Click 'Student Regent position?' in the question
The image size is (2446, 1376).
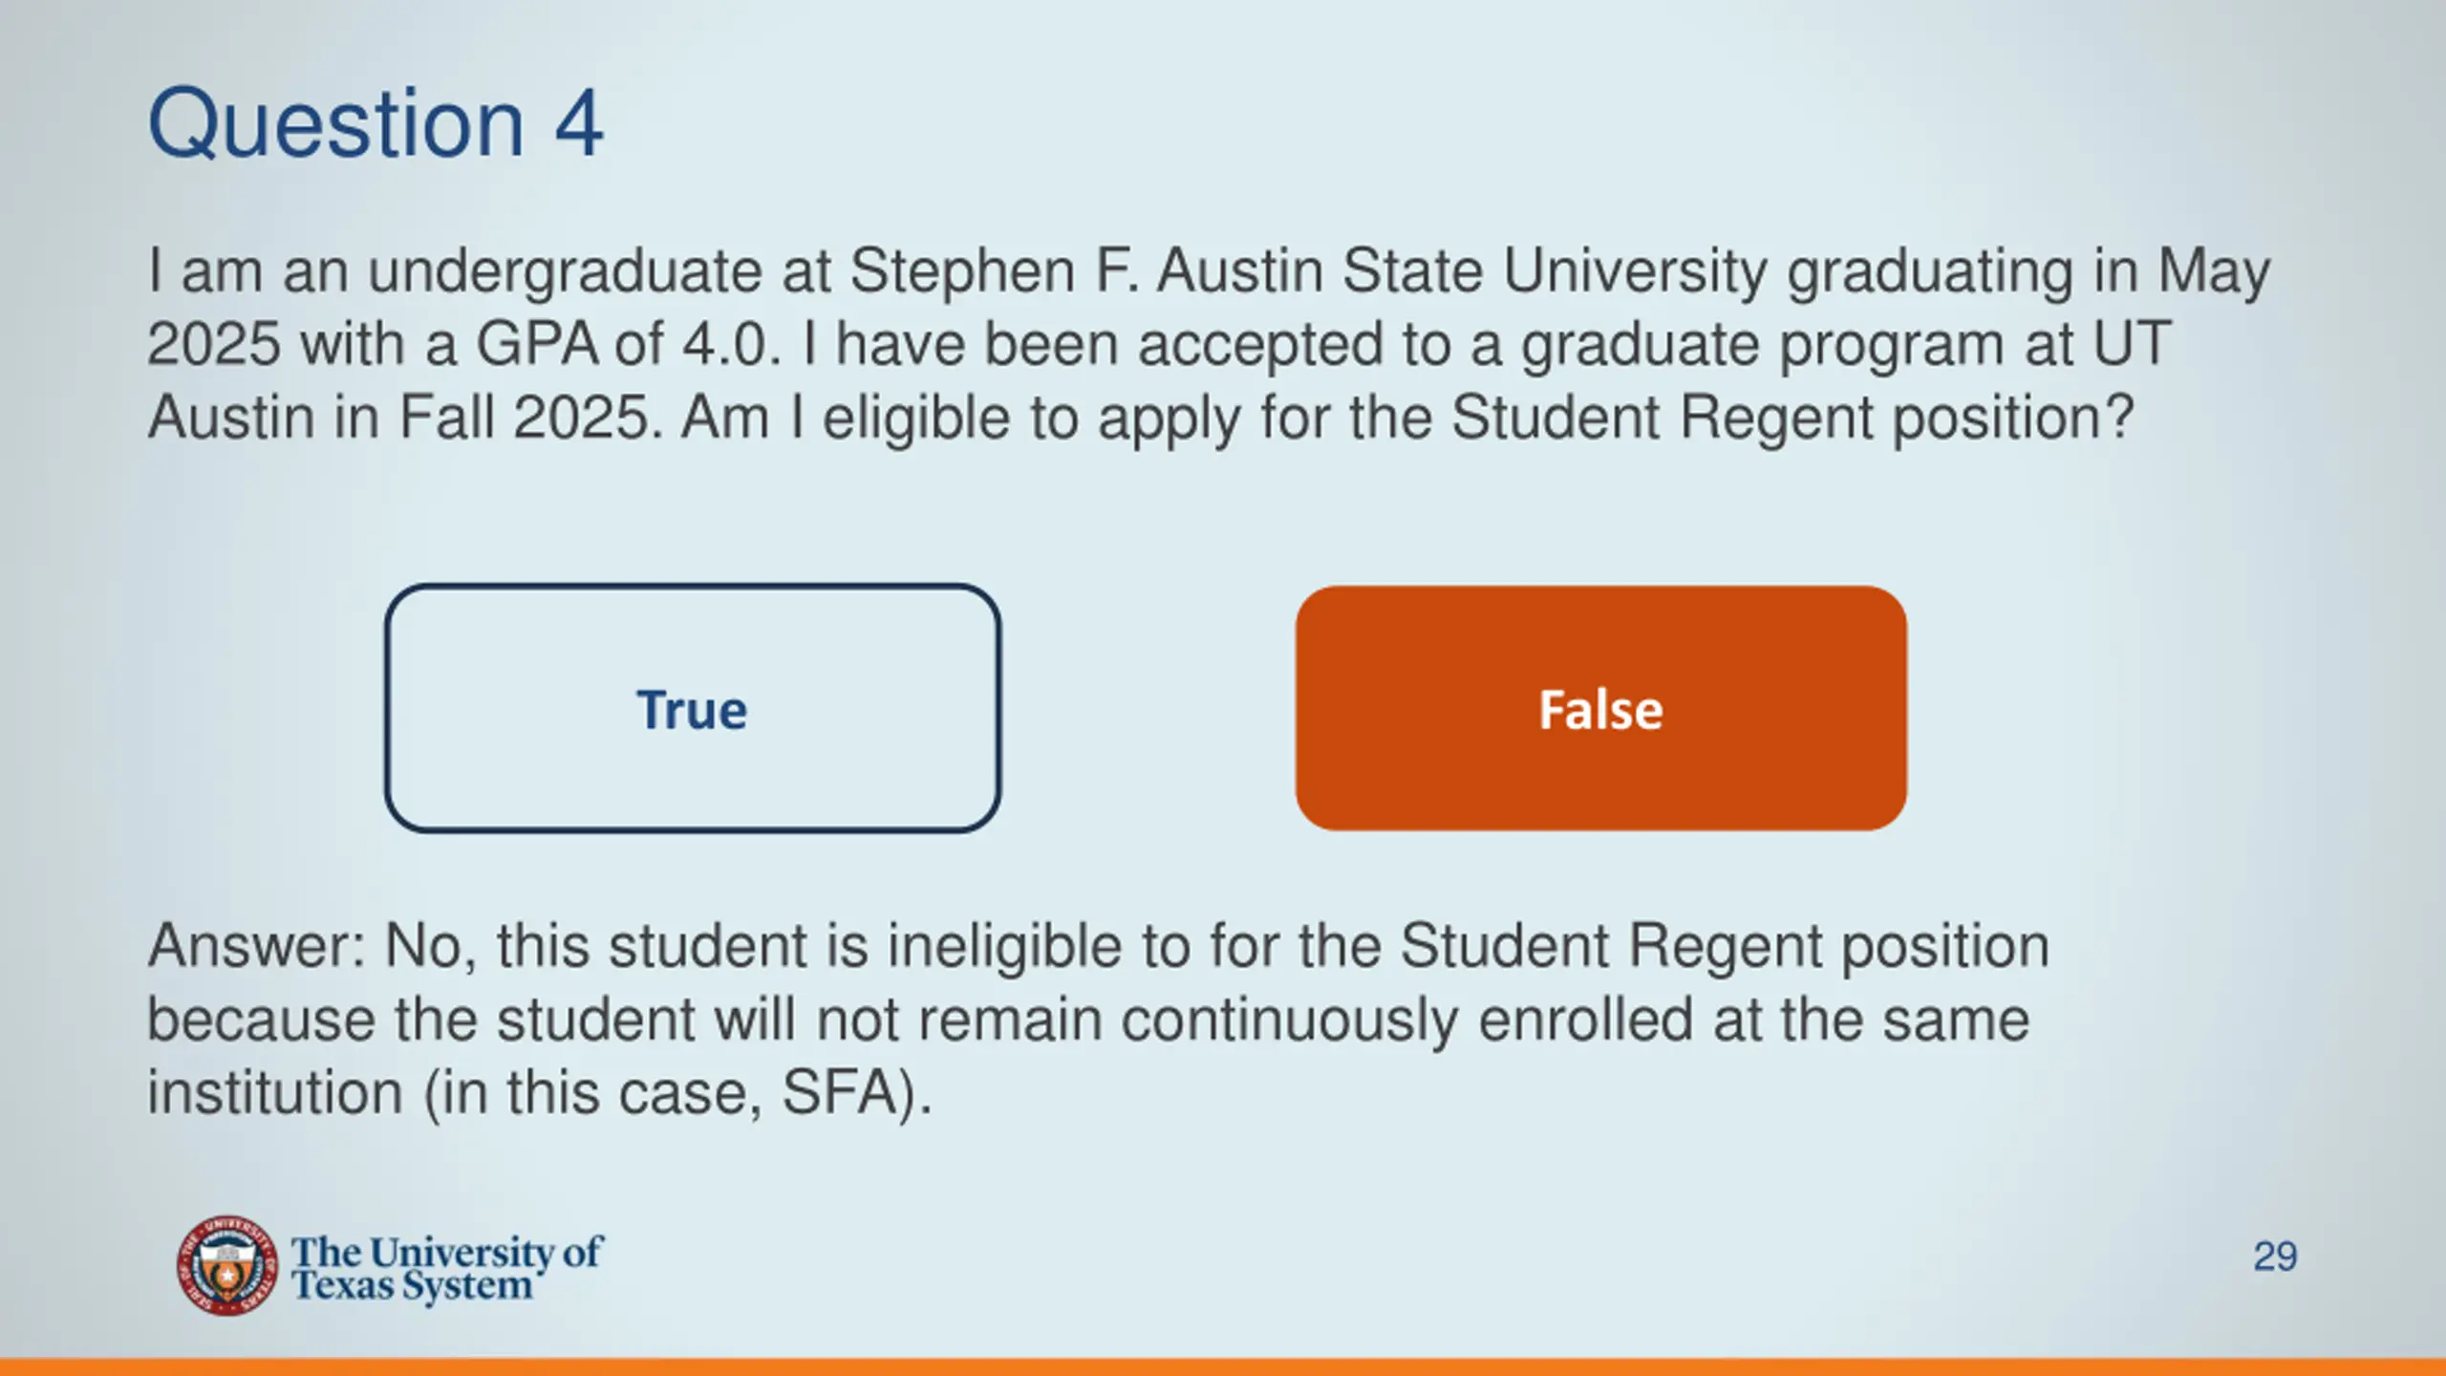pyautogui.click(x=1792, y=418)
